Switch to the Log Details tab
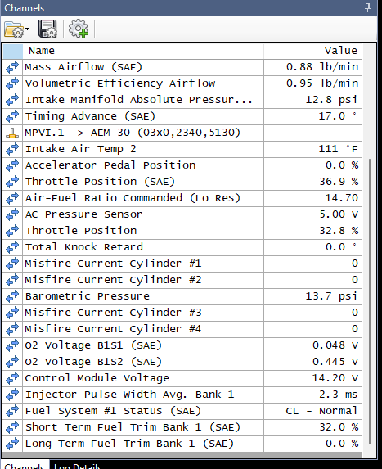The width and height of the screenshot is (382, 469). coord(78,465)
